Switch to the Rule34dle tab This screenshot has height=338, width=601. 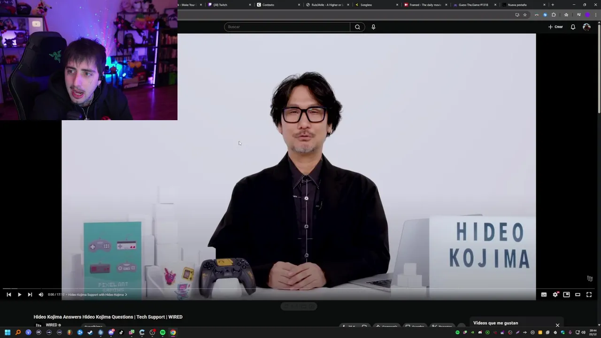point(327,5)
